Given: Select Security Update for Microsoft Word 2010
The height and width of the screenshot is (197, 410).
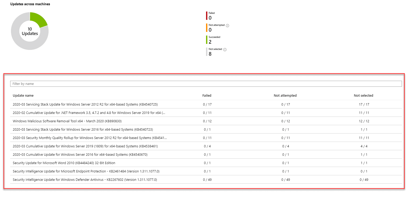Looking at the screenshot, I should tap(206, 163).
